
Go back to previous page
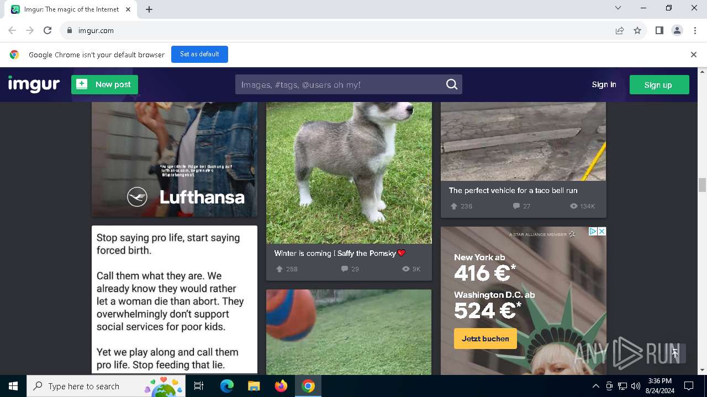12,30
